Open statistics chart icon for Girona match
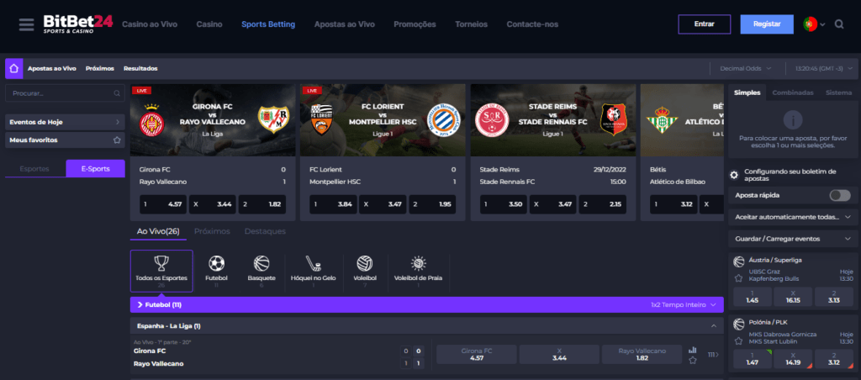The height and width of the screenshot is (380, 861). point(693,350)
